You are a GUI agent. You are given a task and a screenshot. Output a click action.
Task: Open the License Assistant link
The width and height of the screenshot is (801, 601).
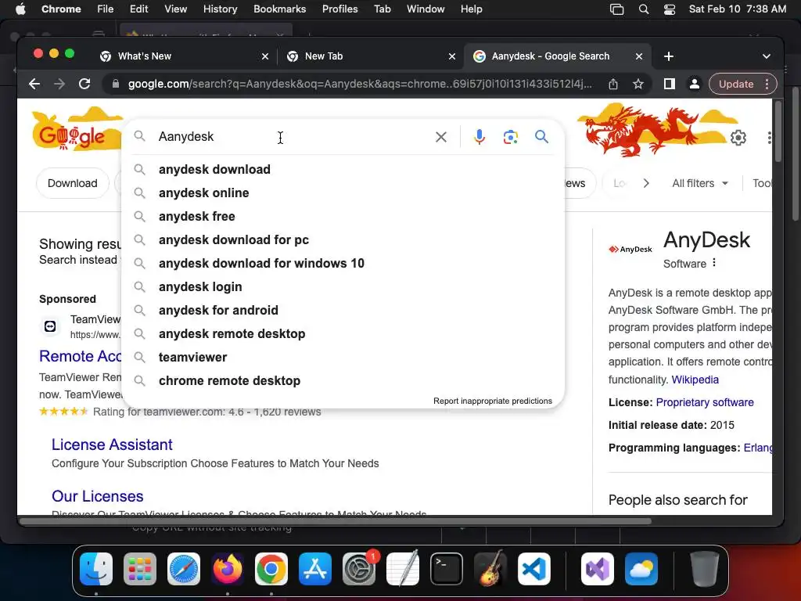(x=112, y=444)
